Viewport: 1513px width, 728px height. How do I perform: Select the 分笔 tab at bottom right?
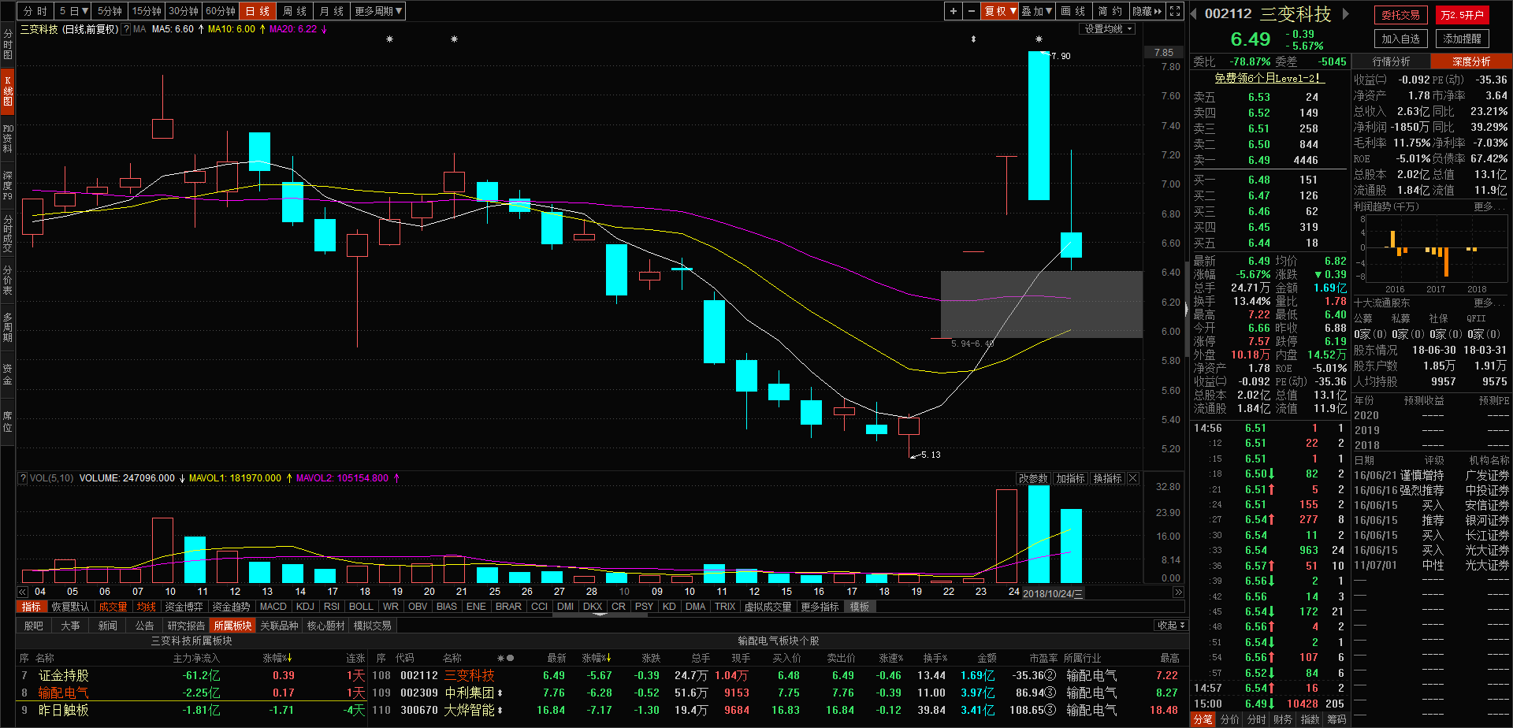(1203, 719)
